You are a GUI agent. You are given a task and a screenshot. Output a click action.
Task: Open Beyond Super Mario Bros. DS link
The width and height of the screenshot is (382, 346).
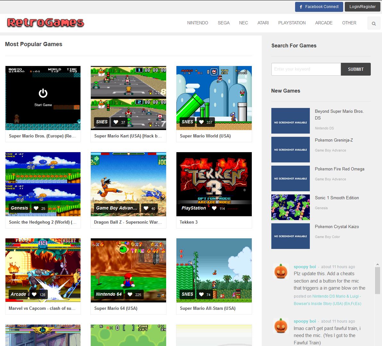tap(339, 115)
